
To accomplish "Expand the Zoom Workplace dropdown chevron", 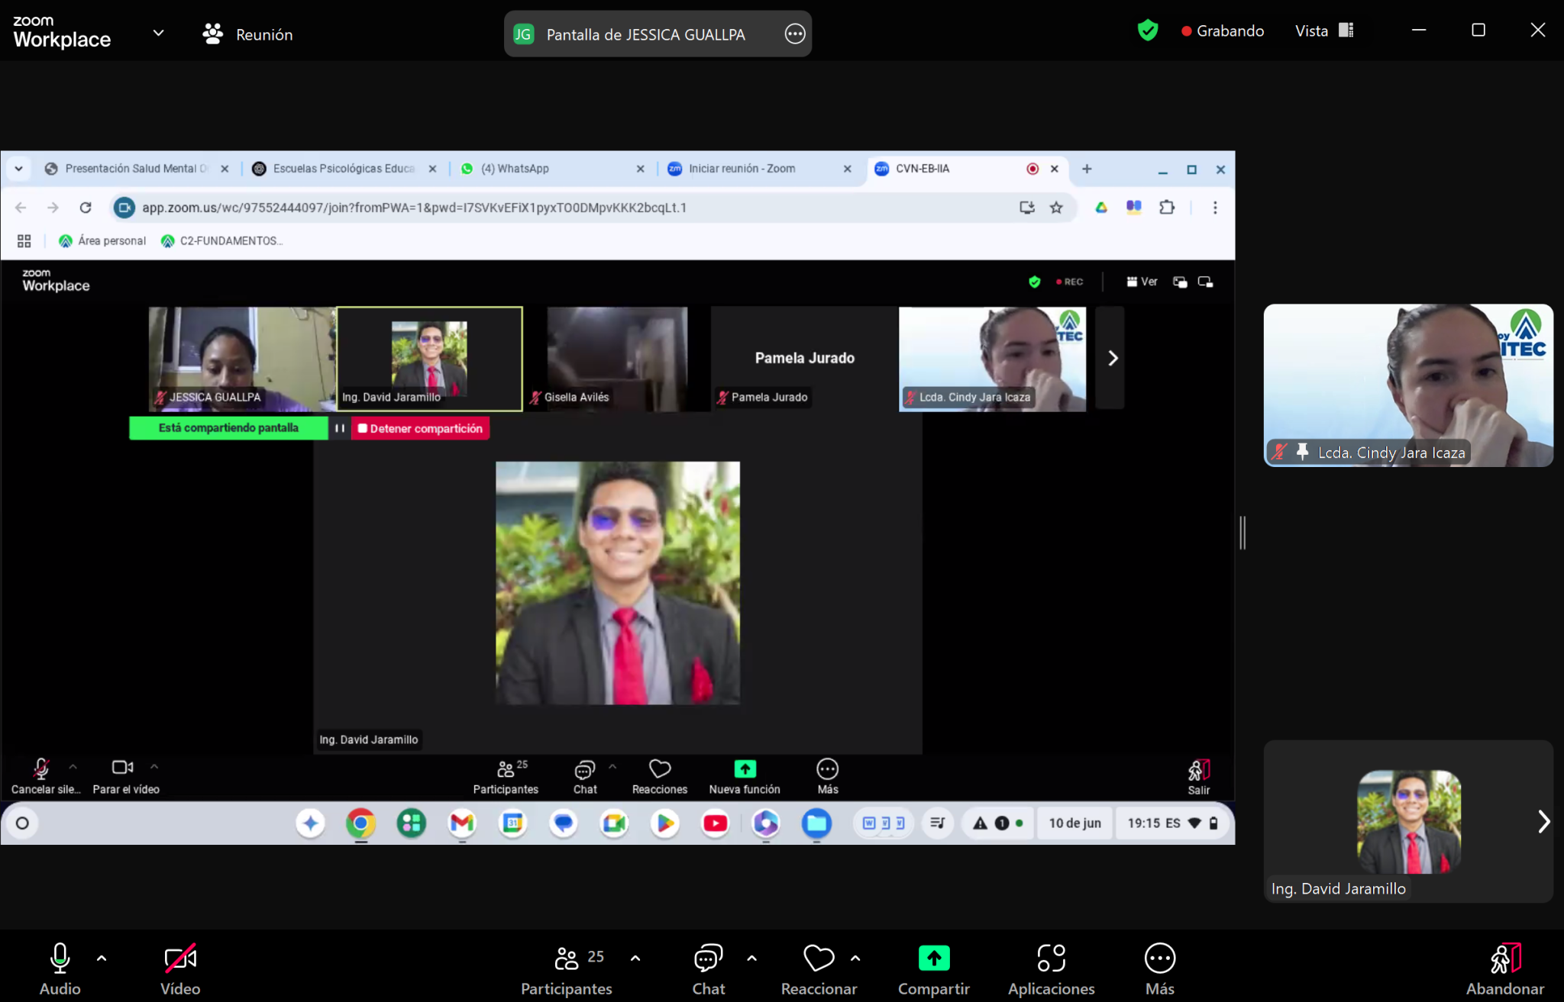I will (x=158, y=33).
